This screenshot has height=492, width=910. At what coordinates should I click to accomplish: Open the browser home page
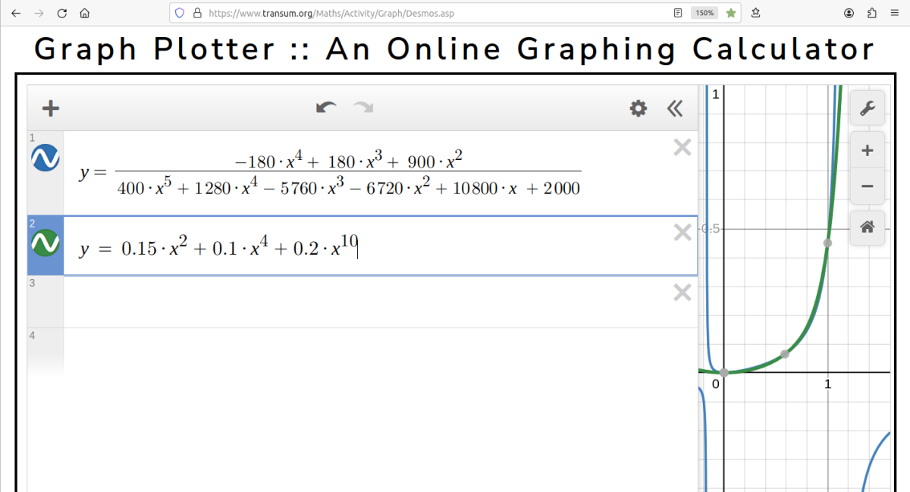(x=85, y=13)
